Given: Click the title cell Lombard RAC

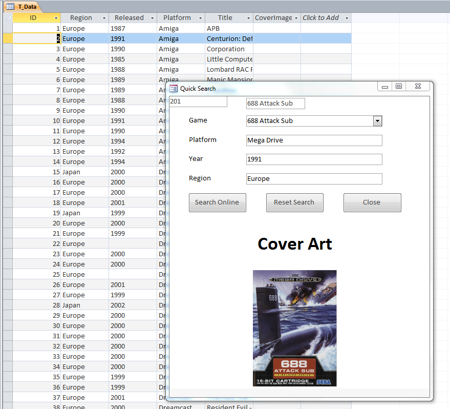Looking at the screenshot, I should (229, 70).
